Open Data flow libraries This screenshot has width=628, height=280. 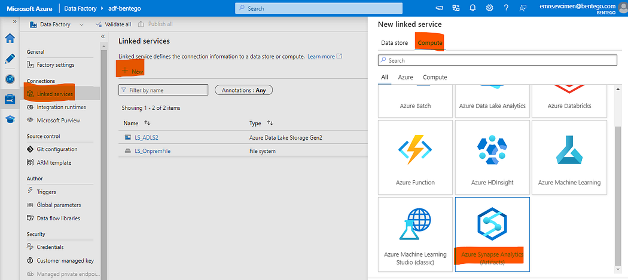pos(54,219)
